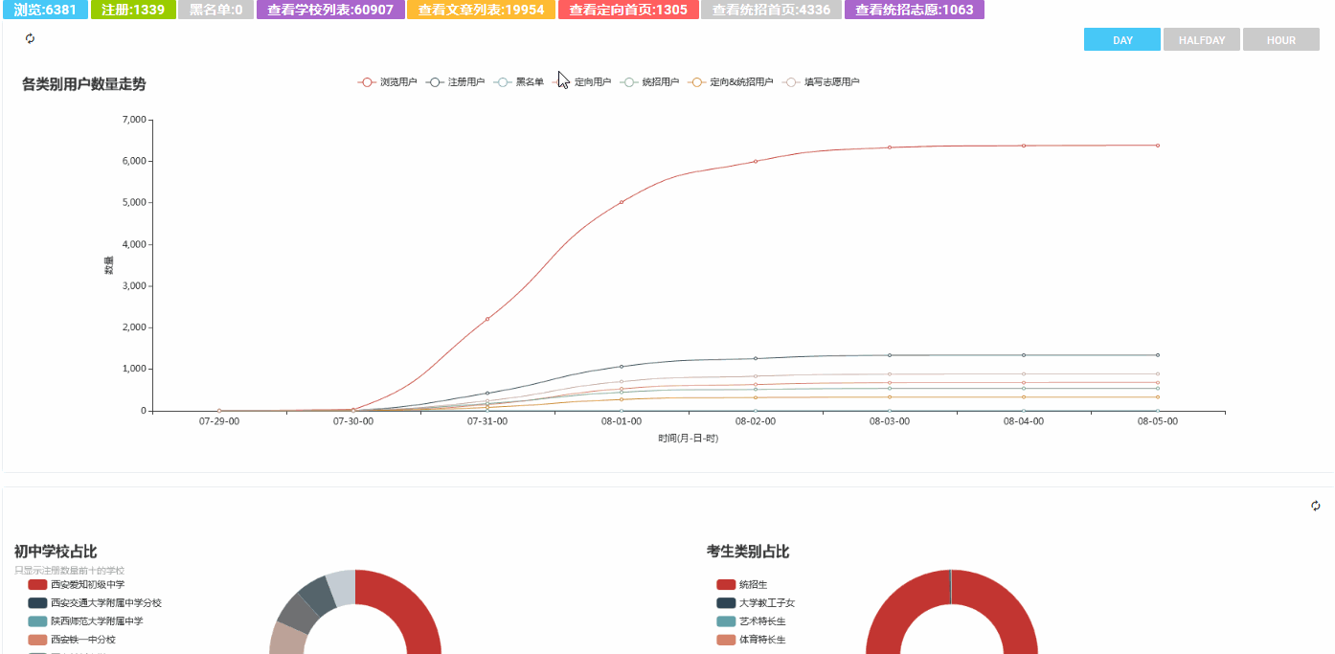Click the 查看文章列表:19954 badge
Screen dimensions: 1335x654
(482, 10)
